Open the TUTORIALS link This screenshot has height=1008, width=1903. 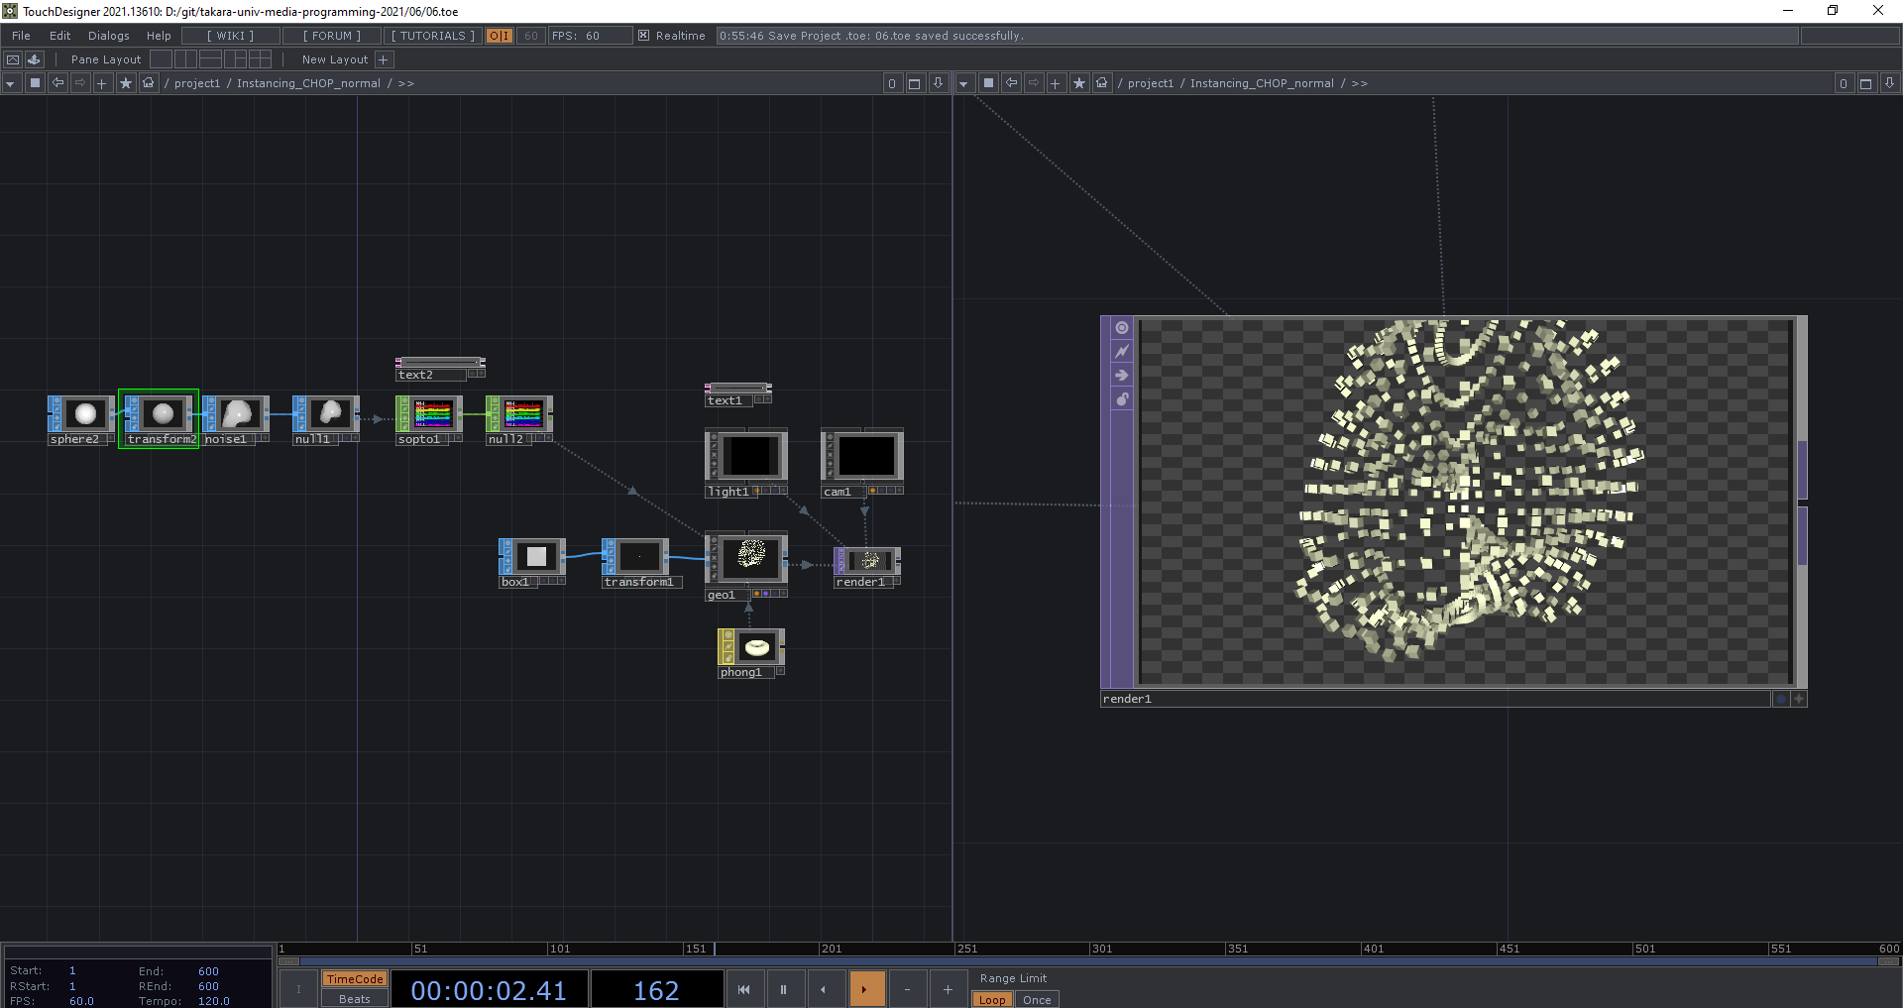coord(432,36)
